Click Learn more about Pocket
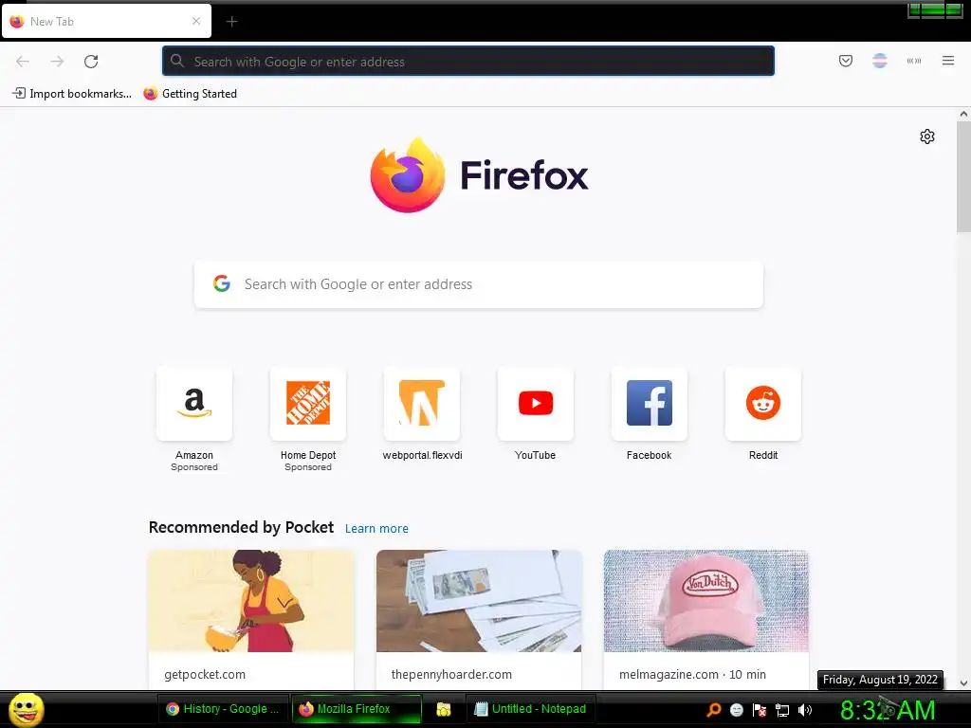The image size is (971, 728). click(376, 529)
